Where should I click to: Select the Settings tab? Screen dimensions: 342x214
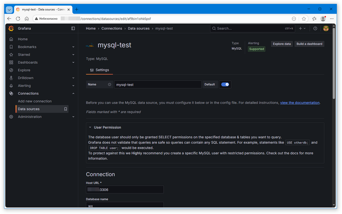click(x=100, y=70)
